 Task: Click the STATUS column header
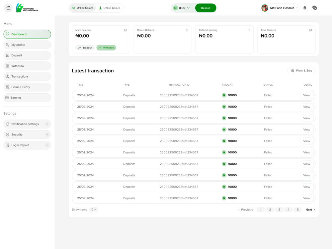click(268, 85)
